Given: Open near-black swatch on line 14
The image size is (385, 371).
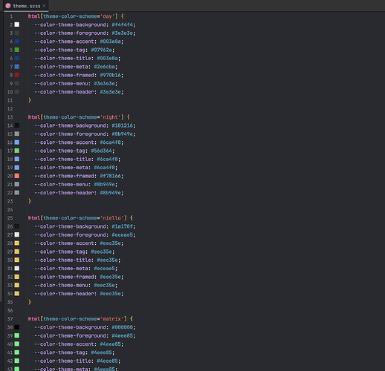Looking at the screenshot, I should (x=17, y=125).
